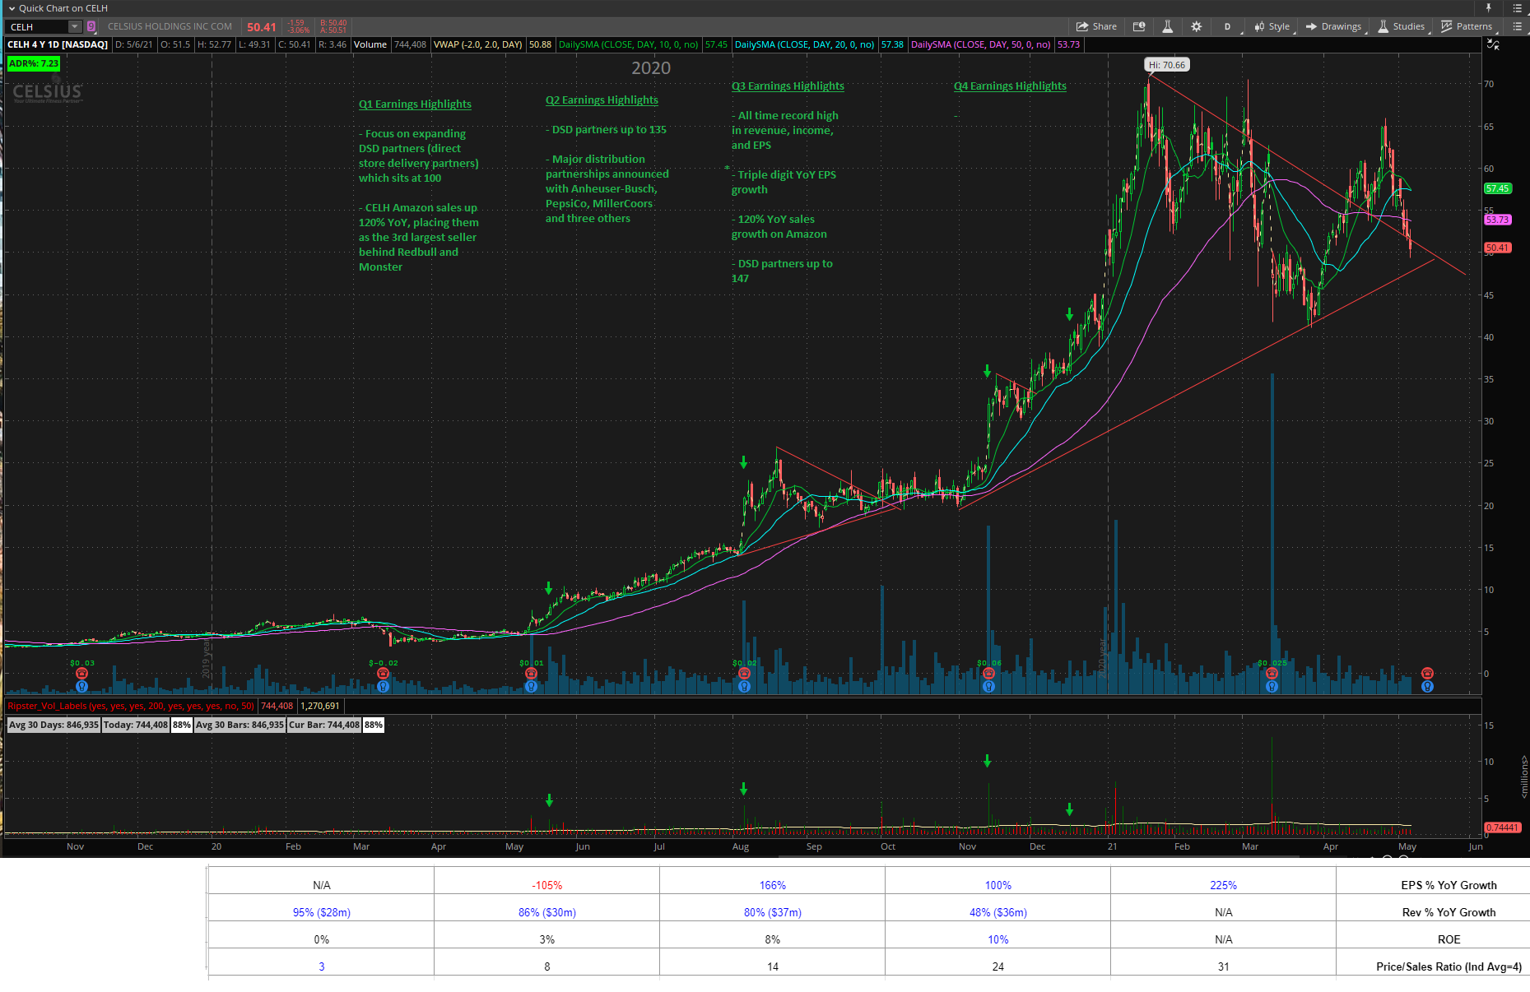Open the CELH symbol dropdown arrow
Viewport: 1530px width, 992px height.
pos(75,27)
